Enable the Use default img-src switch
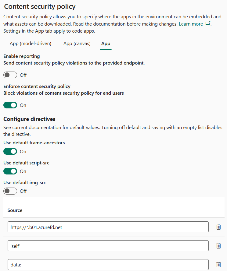227x271 pixels. 10,191
